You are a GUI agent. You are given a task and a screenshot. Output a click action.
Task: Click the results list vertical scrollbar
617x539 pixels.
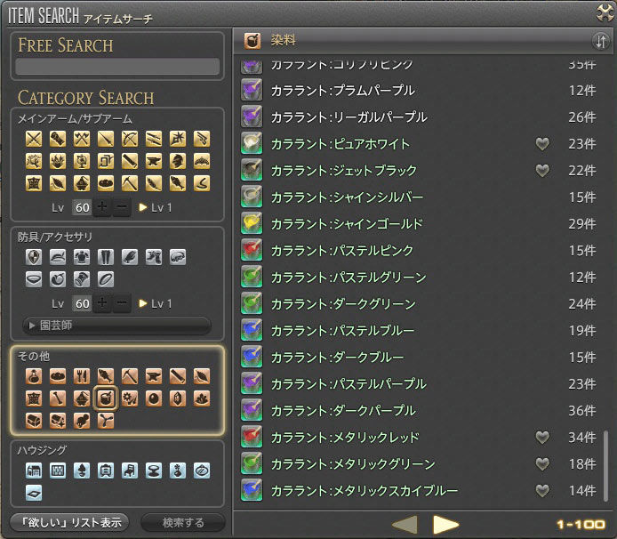[x=605, y=466]
